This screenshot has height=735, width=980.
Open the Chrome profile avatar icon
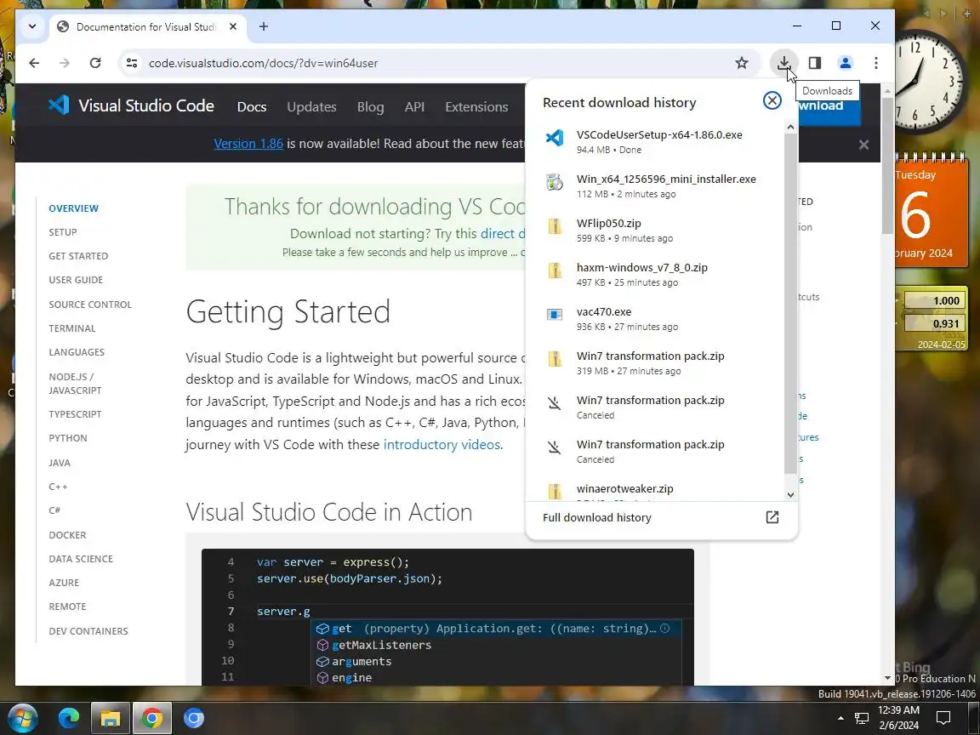(x=845, y=63)
